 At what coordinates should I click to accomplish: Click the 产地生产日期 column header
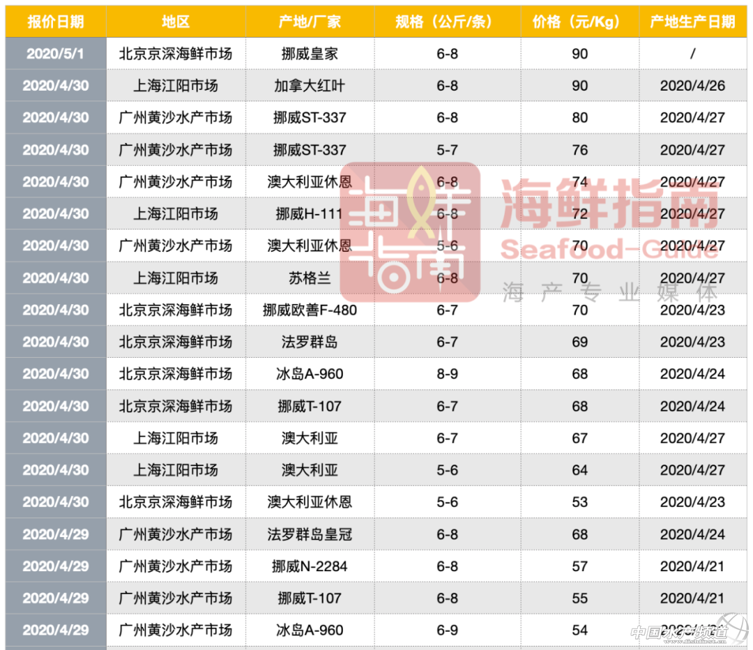pyautogui.click(x=692, y=22)
